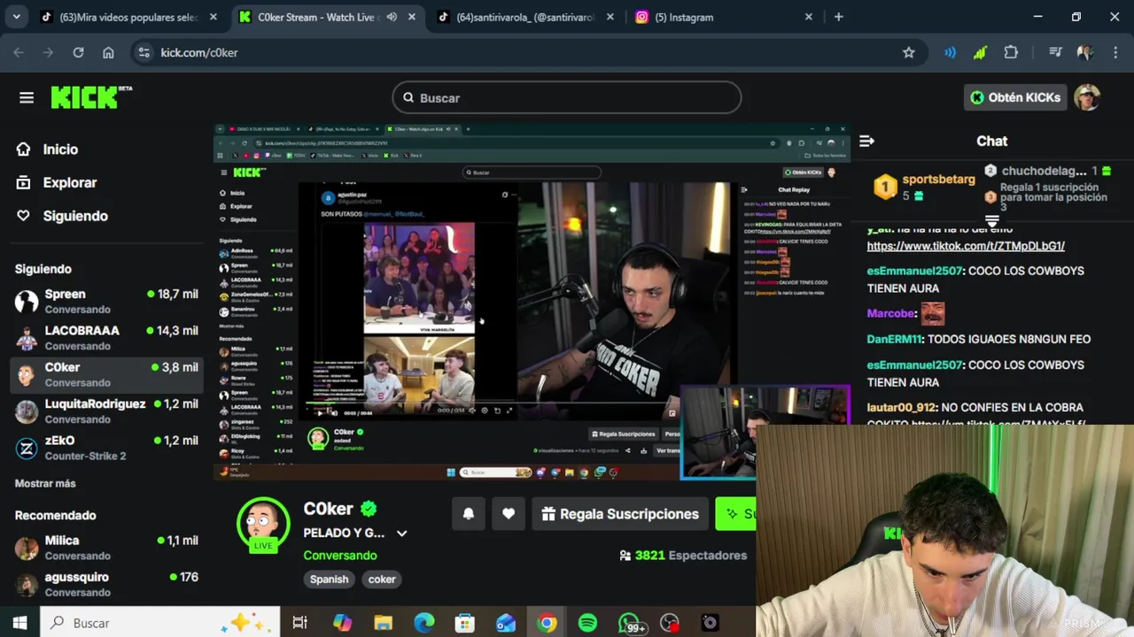Launch Microsoft Edge from the taskbar
This screenshot has height=637, width=1134.
[424, 623]
